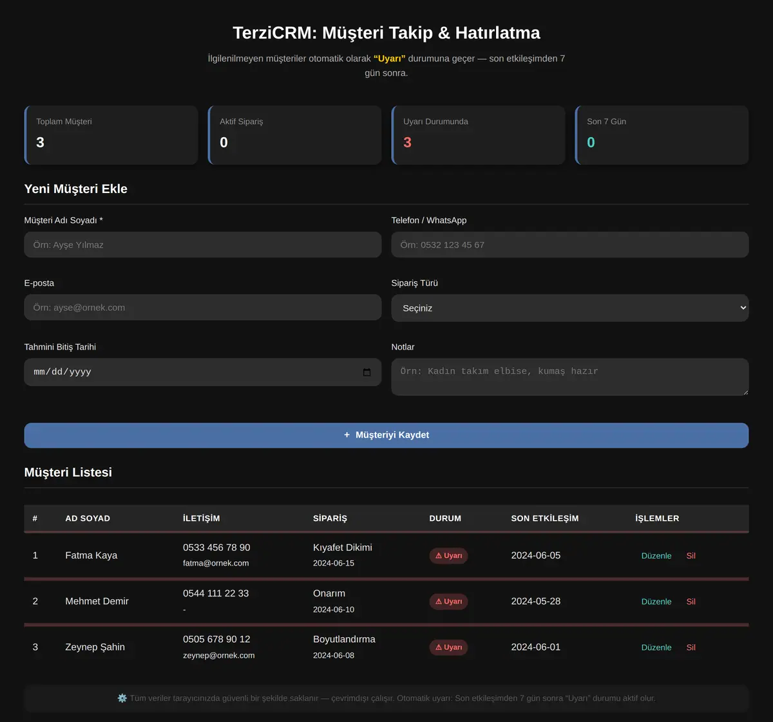Screen dimensions: 773x722
Task: Click the gear icon in footer note
Action: point(122,698)
